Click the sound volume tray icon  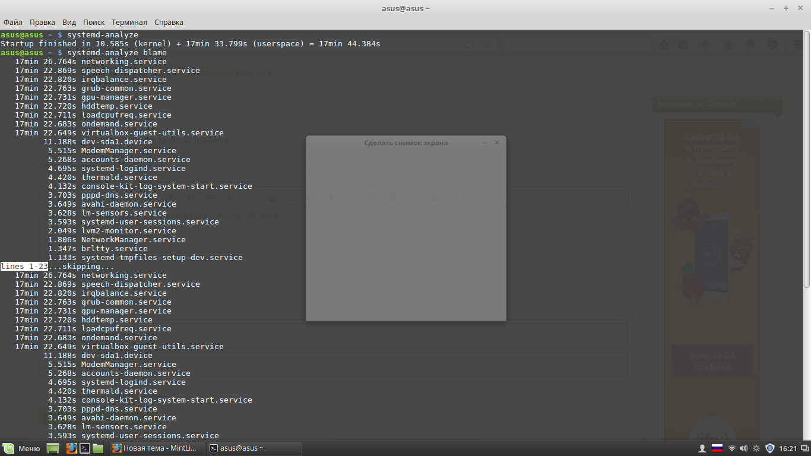click(x=744, y=448)
